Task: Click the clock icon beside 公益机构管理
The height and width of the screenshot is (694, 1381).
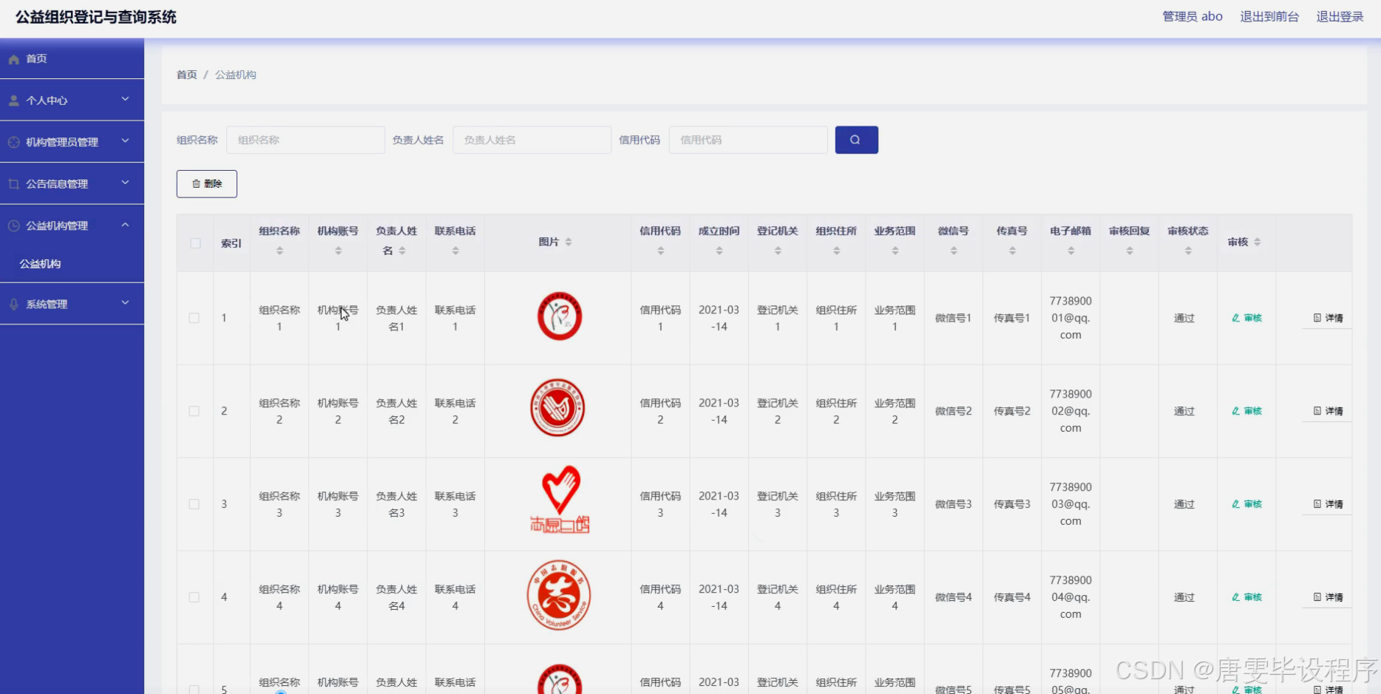Action: (x=13, y=225)
